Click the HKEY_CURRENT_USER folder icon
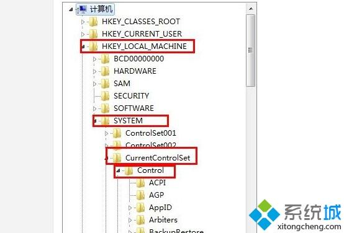This screenshot has width=344, height=233. [x=94, y=33]
